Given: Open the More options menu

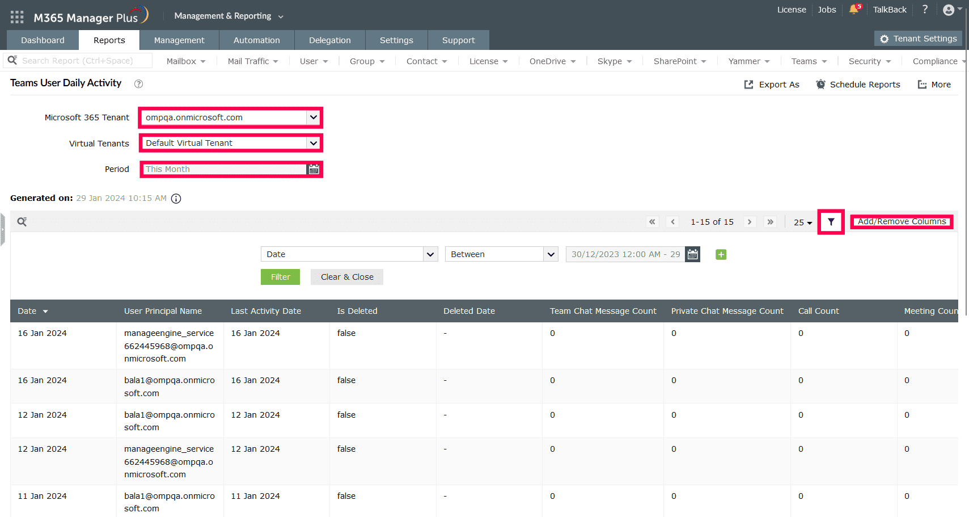Looking at the screenshot, I should click(934, 85).
